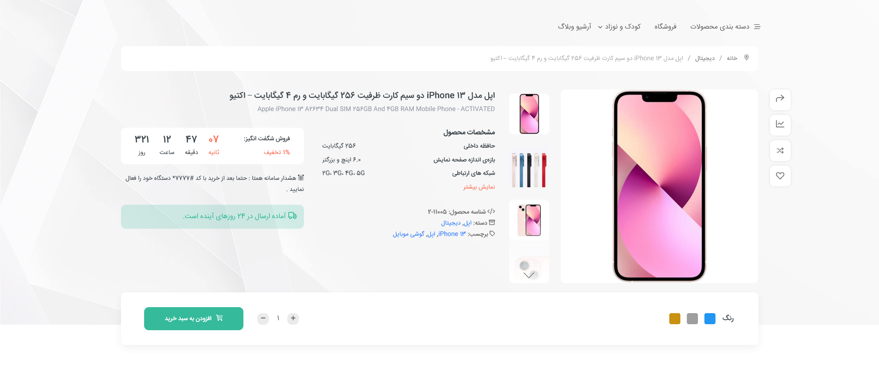The height and width of the screenshot is (392, 879).
Task: Click the compare shuffle icon
Action: [780, 150]
